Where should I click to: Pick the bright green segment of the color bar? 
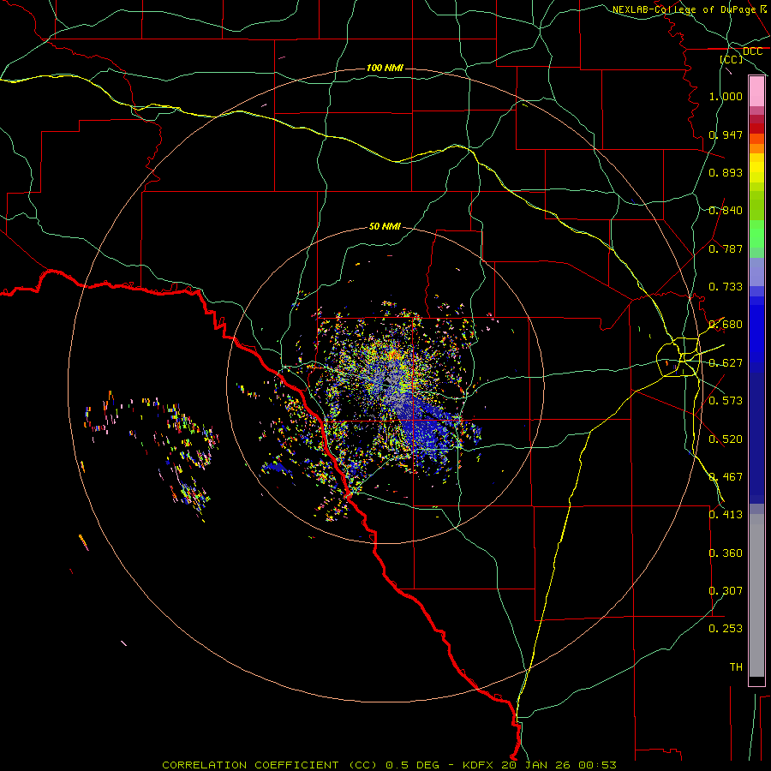[756, 234]
